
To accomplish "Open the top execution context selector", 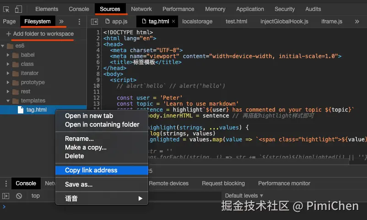I will pyautogui.click(x=36, y=196).
